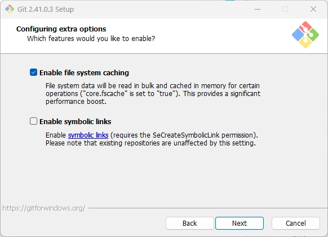Viewport: 328px width, 237px height.
Task: Click the Git icon in the title bar
Action: pos(10,9)
